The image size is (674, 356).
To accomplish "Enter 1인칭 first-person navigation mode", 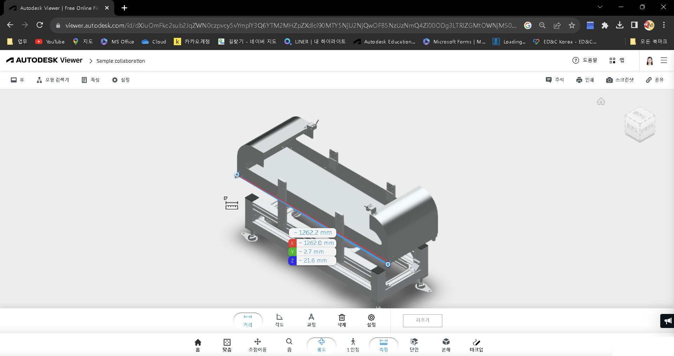I will (x=353, y=344).
